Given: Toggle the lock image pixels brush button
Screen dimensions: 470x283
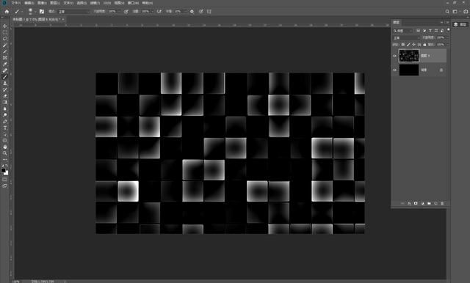Looking at the screenshot, I should click(408, 45).
